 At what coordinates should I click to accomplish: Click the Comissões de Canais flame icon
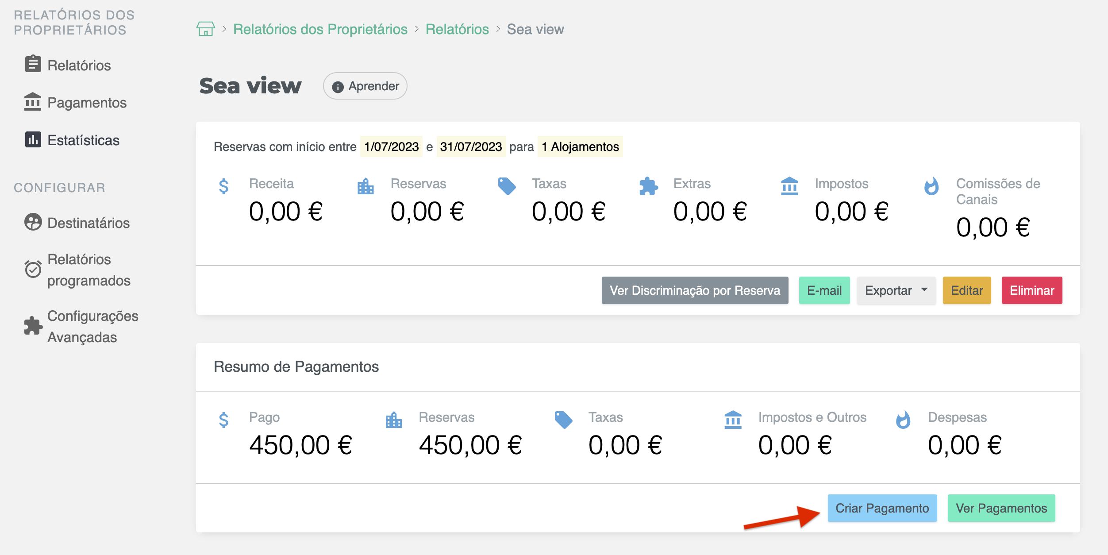tap(931, 186)
